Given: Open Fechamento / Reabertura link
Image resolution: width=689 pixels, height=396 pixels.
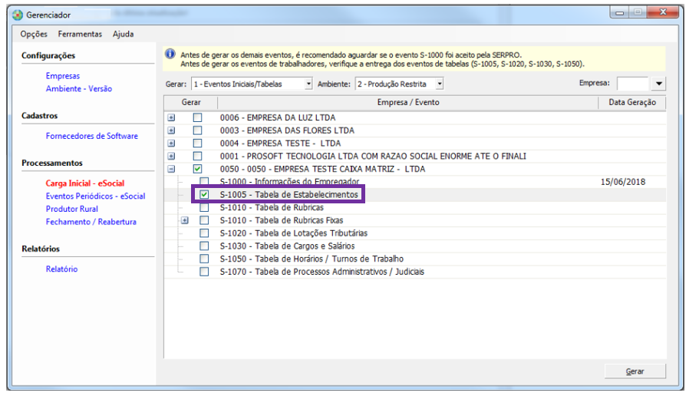Looking at the screenshot, I should 91,222.
